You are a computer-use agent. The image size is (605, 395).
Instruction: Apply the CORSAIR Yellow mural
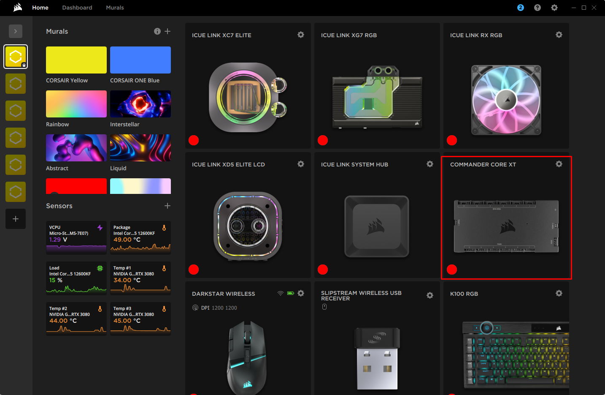[x=76, y=60]
